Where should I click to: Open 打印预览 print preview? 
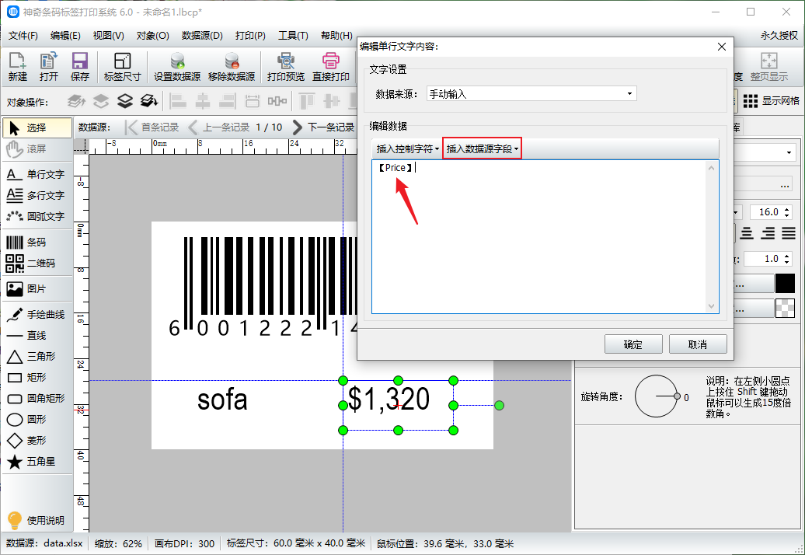click(285, 67)
